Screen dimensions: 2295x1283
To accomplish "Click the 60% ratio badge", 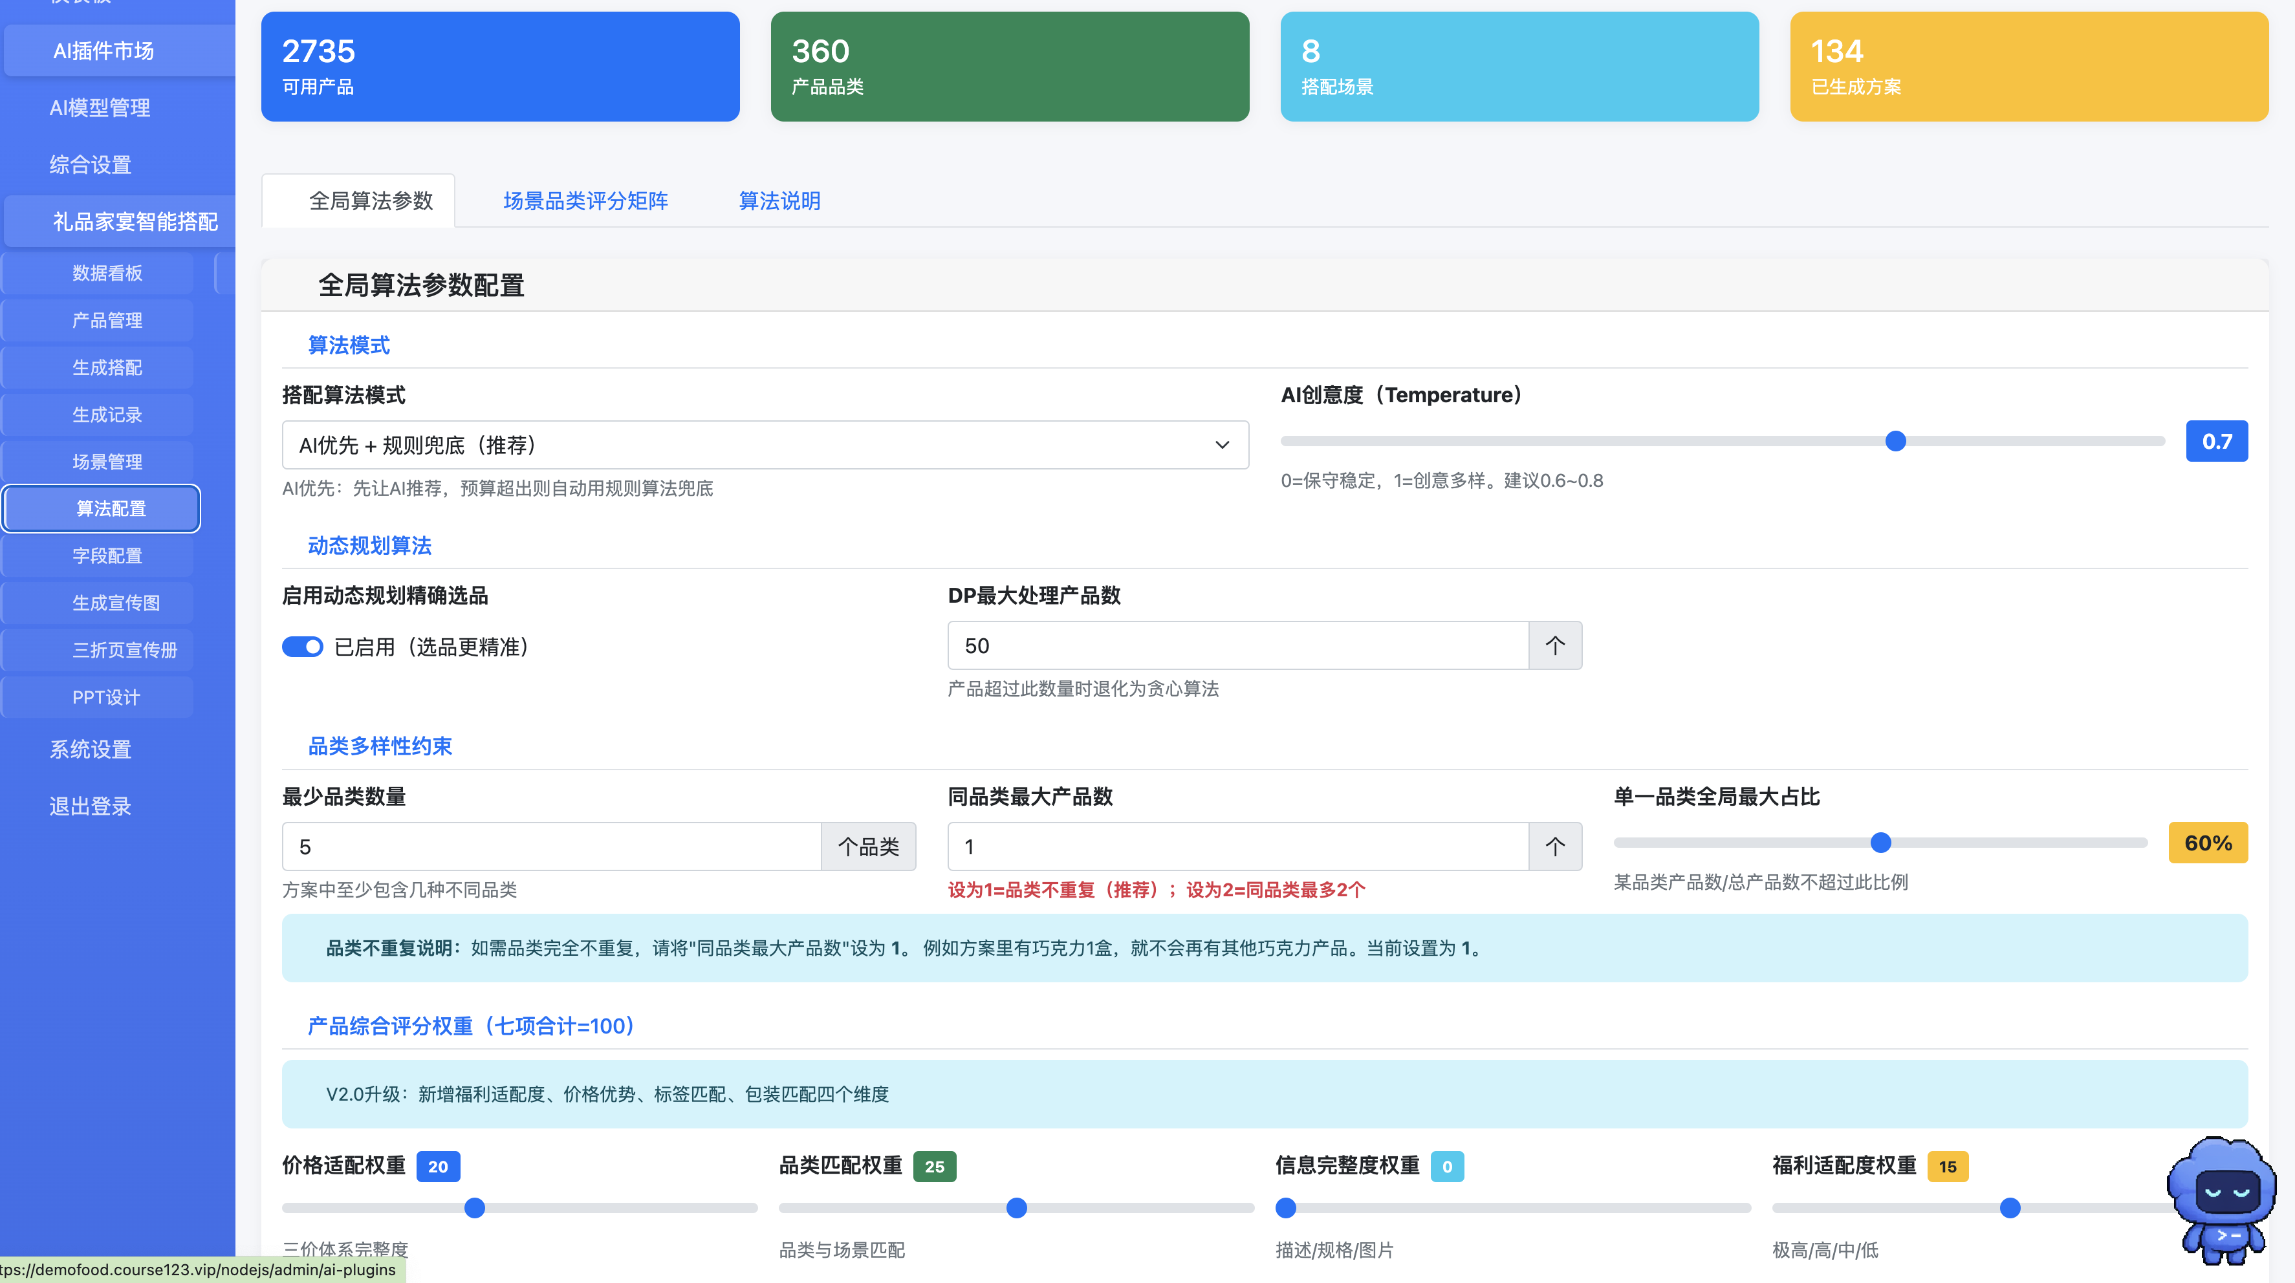I will click(2208, 843).
